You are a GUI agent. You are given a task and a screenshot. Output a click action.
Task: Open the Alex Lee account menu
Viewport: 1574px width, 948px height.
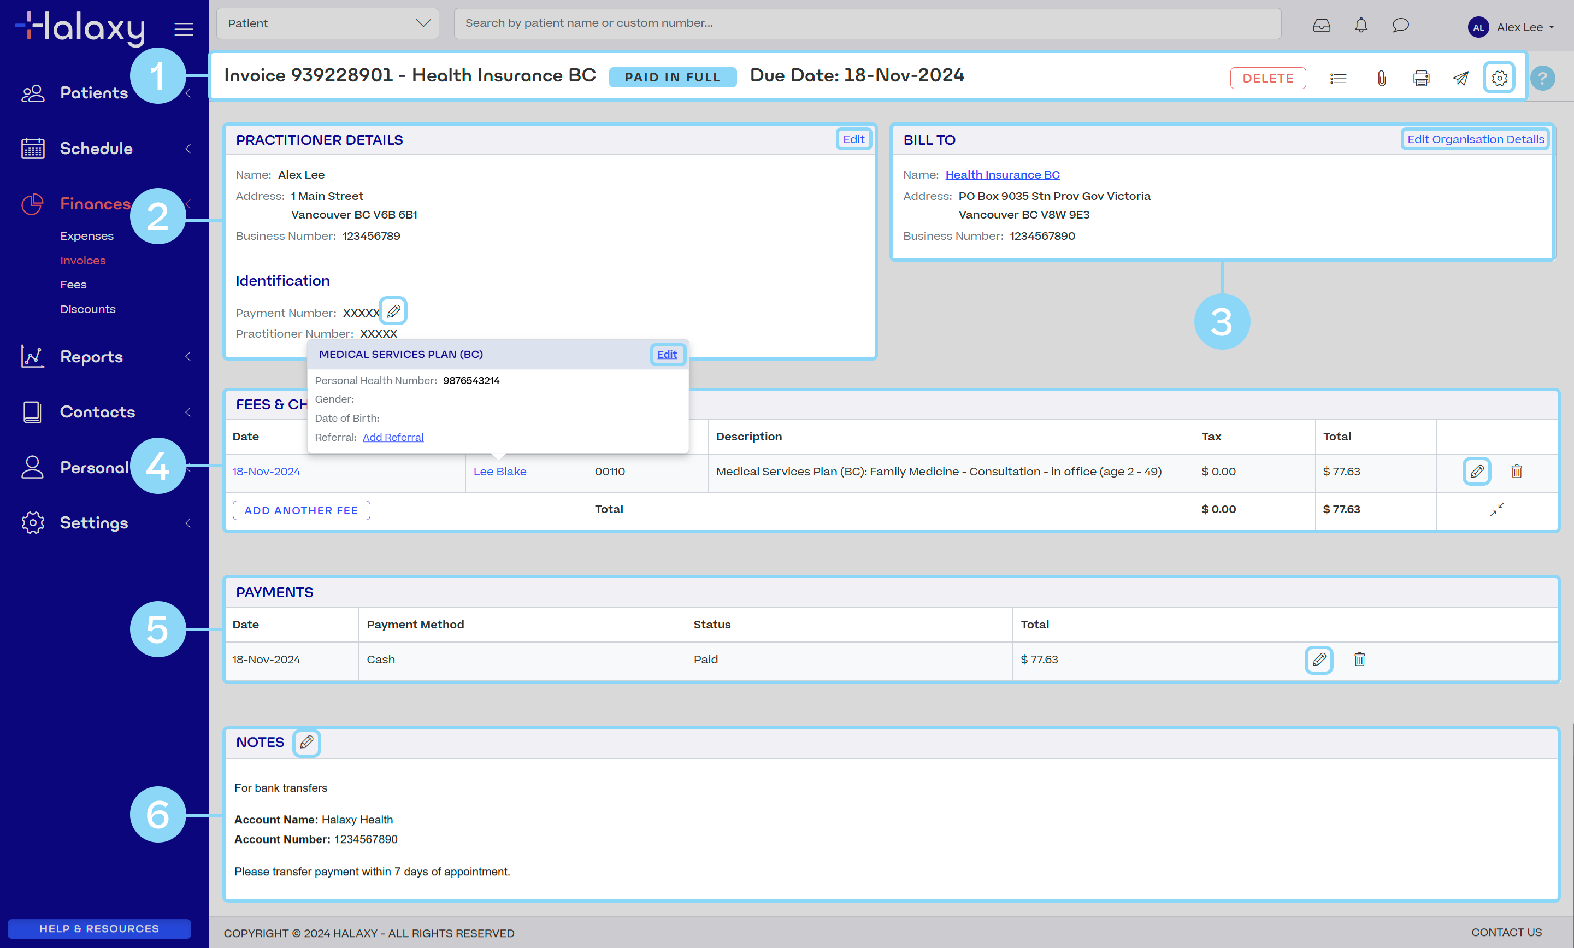click(1511, 27)
